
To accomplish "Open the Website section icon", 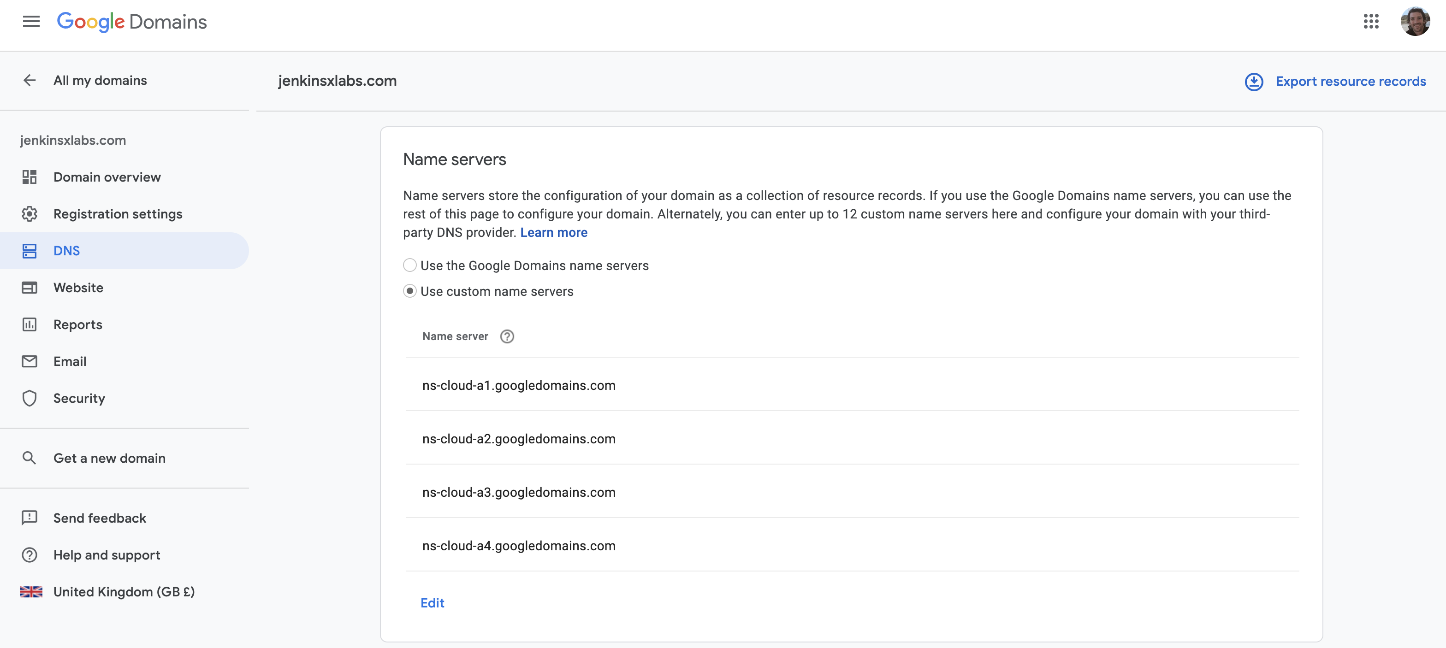I will (x=29, y=287).
